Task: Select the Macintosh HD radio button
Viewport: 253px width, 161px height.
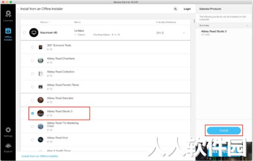Action: [24, 32]
